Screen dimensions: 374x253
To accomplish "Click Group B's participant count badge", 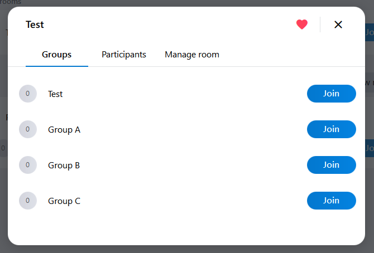I will click(x=28, y=165).
